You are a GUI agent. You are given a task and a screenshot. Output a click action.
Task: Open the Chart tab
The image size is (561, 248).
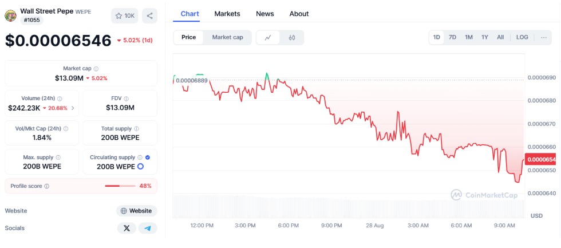tap(190, 14)
